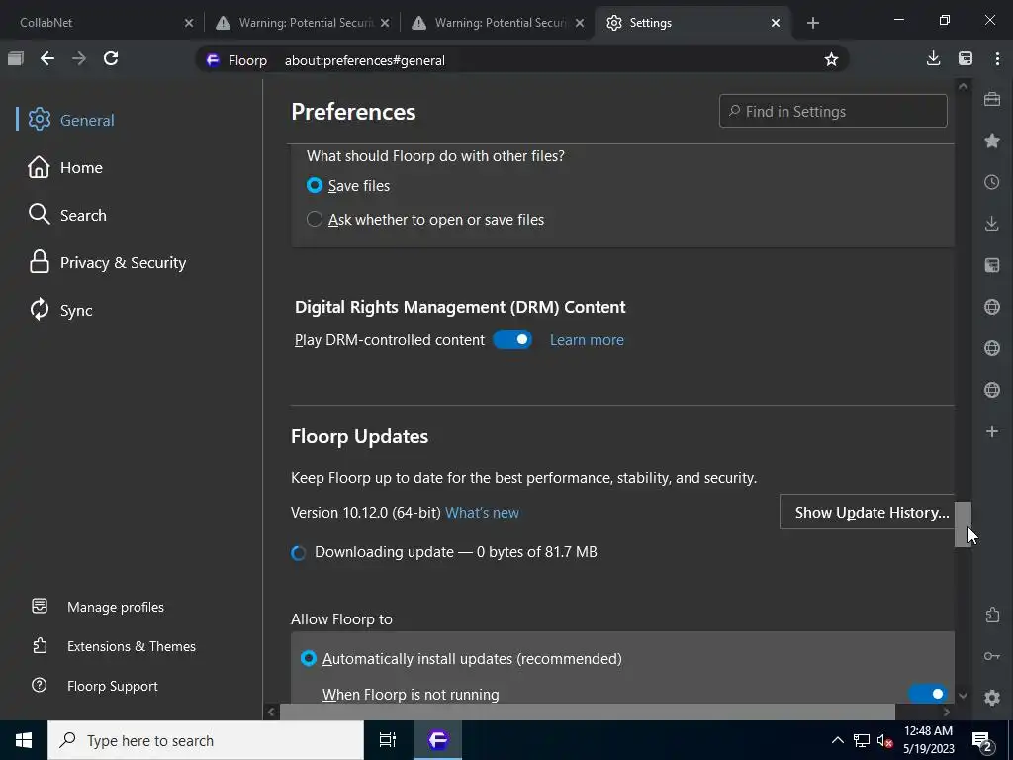Image resolution: width=1013 pixels, height=760 pixels.
Task: Open the Home preferences category
Action: tap(65, 167)
